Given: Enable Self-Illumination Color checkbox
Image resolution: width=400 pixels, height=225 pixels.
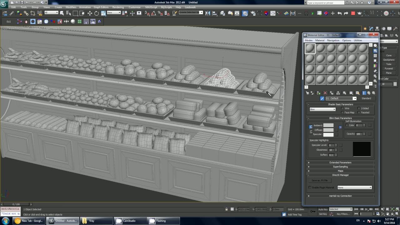Looking at the screenshot, I should click(x=347, y=125).
